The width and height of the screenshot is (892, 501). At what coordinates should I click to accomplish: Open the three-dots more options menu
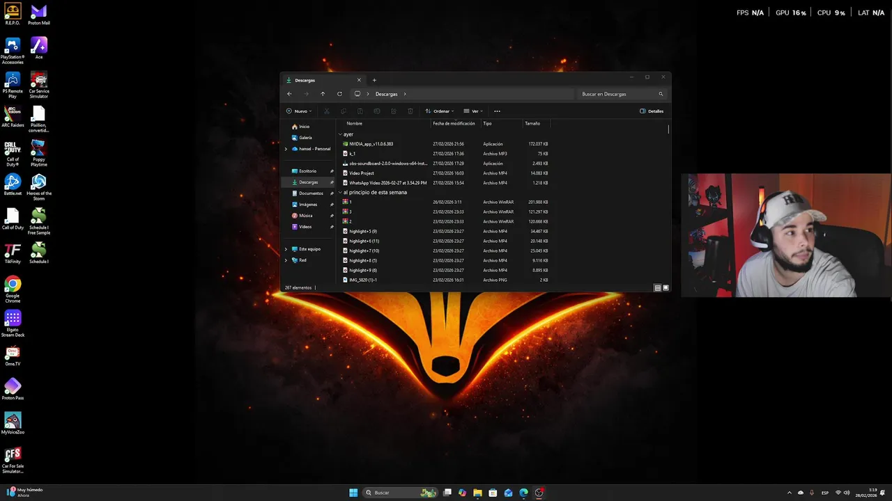pyautogui.click(x=497, y=111)
